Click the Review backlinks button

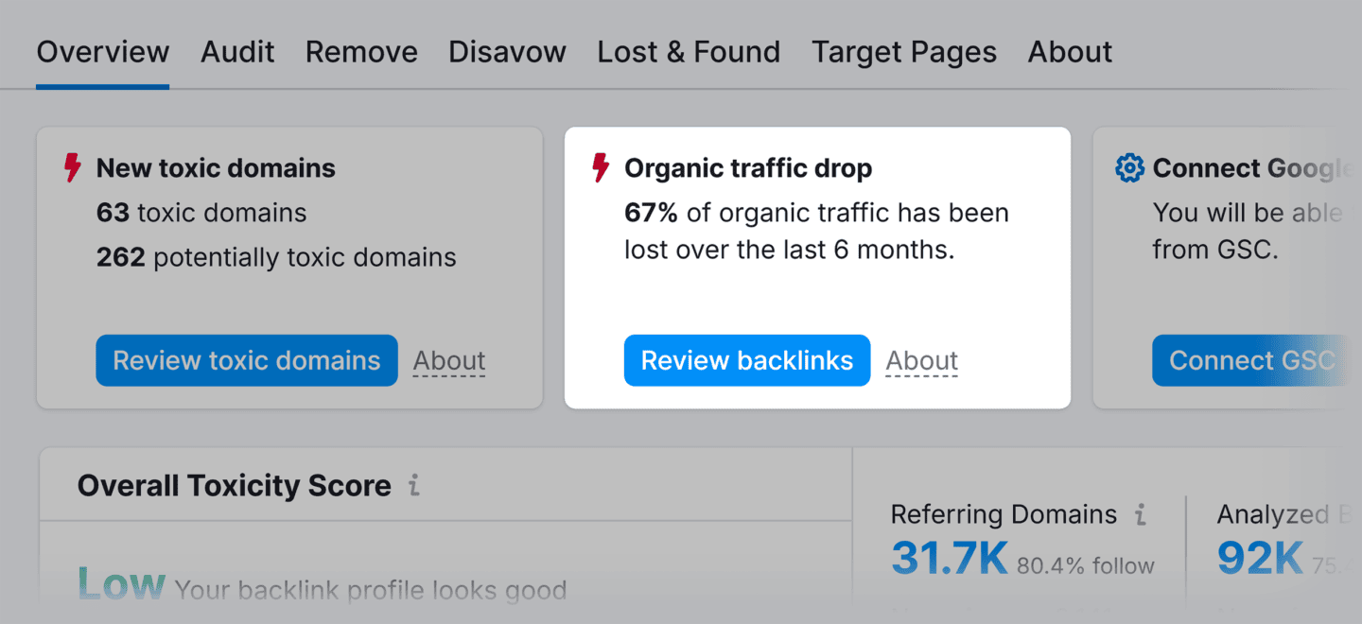(746, 360)
